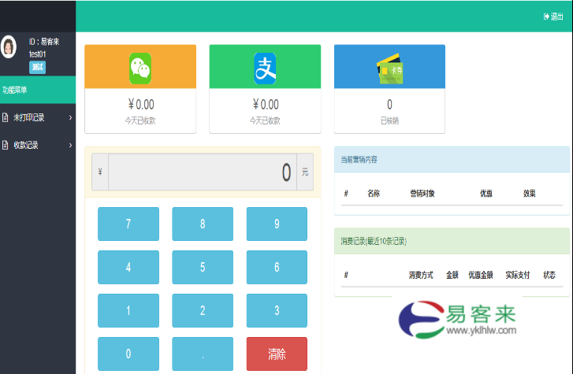Image resolution: width=573 pixels, height=374 pixels.
Task: Click the 当前营销内容 panel header
Action: [452, 160]
